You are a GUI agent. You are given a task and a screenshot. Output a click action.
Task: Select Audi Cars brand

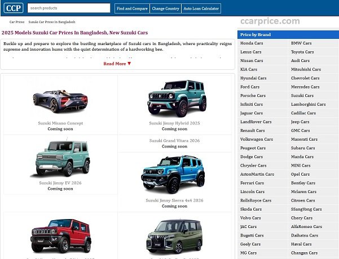click(x=300, y=61)
